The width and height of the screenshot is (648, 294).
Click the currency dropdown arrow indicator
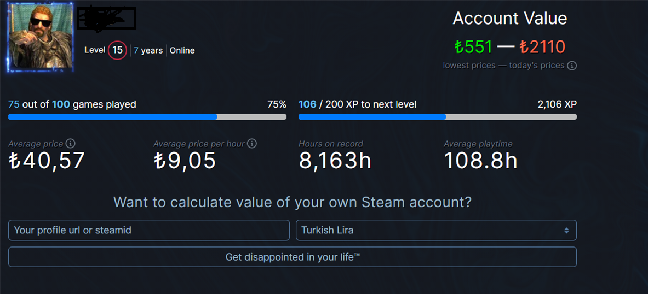[566, 231]
